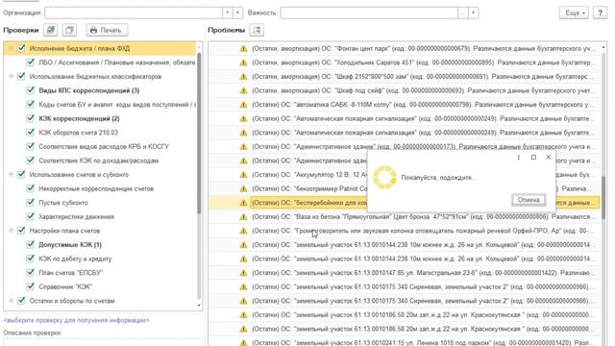This screenshot has height=346, width=615.
Task: Select the Фонтан цент парк problem row
Action: (x=404, y=48)
